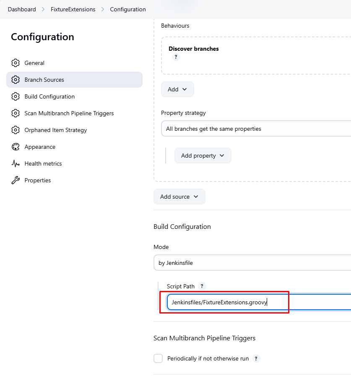Click the Build Configuration gear icon
The height and width of the screenshot is (381, 351).
tap(16, 96)
